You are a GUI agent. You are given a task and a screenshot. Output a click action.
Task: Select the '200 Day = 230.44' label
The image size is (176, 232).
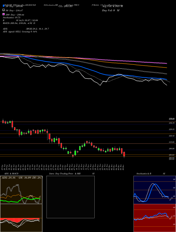coord(15,15)
